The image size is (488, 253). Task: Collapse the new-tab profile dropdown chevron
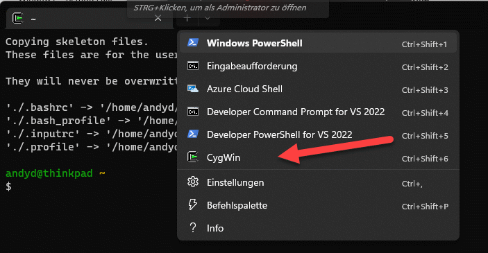[x=208, y=18]
